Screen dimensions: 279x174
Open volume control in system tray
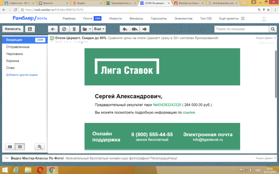pyautogui.click(x=251, y=170)
